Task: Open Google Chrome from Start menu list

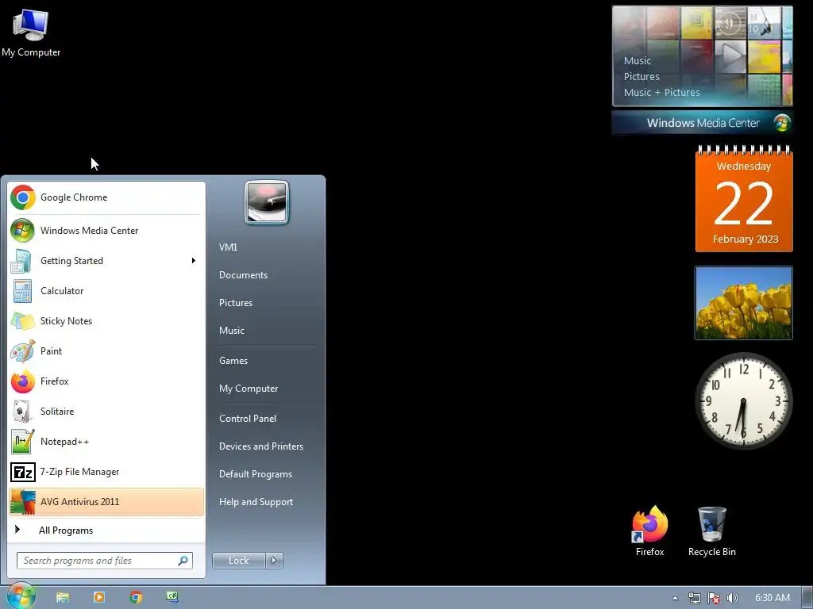Action: point(106,197)
